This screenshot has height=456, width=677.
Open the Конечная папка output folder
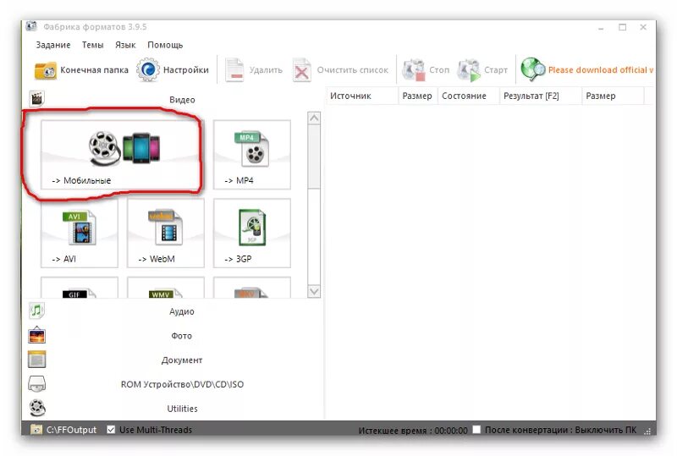coord(81,70)
